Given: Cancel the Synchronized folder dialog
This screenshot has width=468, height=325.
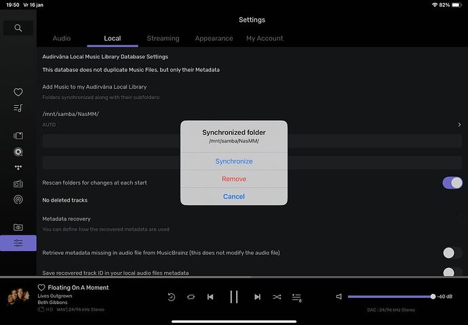Looking at the screenshot, I should 233,197.
